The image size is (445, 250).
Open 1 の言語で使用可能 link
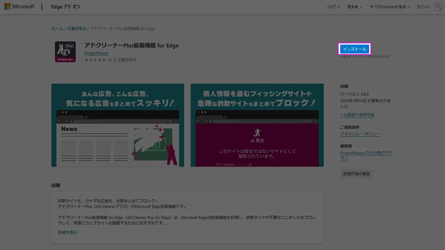pyautogui.click(x=357, y=115)
